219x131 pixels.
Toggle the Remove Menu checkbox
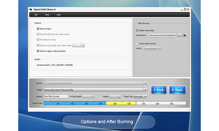point(38,29)
